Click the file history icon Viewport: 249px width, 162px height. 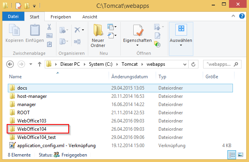157,44
